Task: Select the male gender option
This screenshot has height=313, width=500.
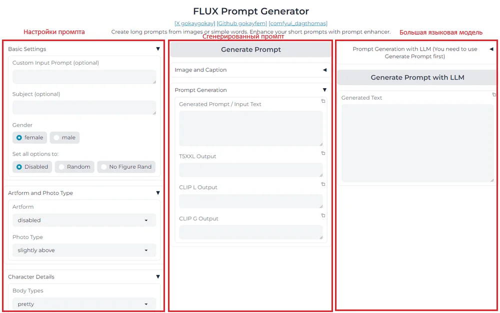Action: (64, 138)
